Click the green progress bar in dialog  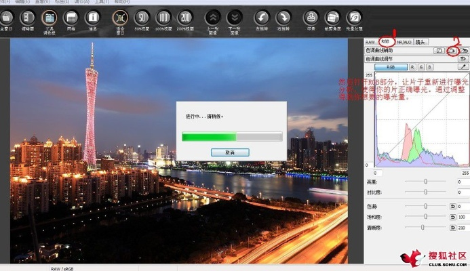tap(232, 137)
